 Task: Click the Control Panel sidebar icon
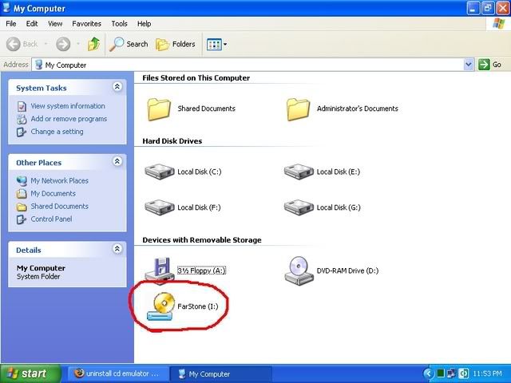(22, 219)
